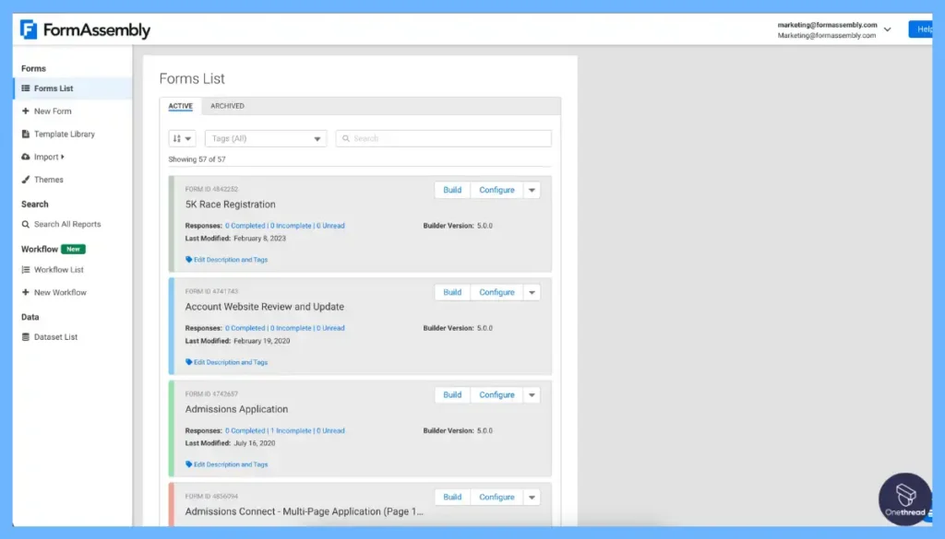Switch to the ACTIVE tab
Image resolution: width=945 pixels, height=539 pixels.
click(x=180, y=106)
